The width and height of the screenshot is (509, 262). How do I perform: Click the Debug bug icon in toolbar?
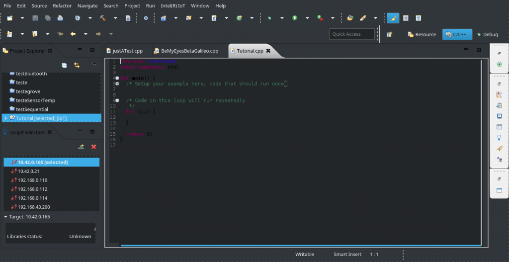pos(269,18)
